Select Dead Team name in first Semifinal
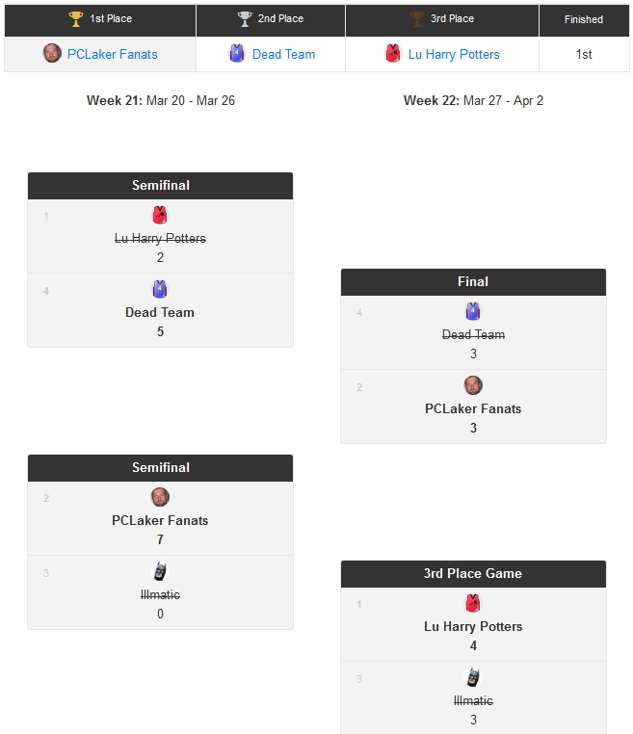The image size is (633, 734). click(x=160, y=312)
